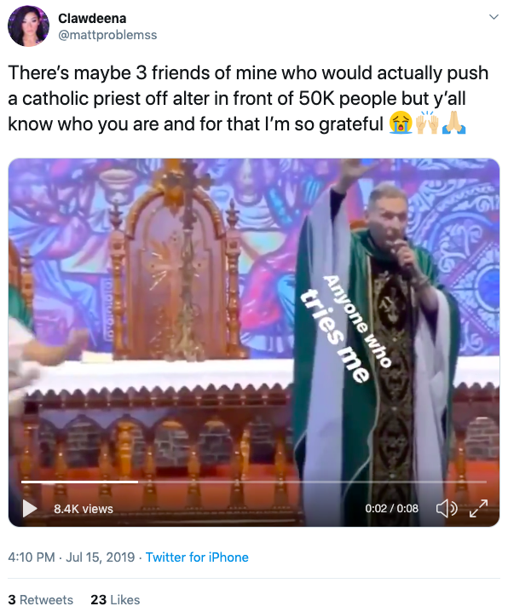Expand video to fullscreen
The image size is (508, 612).
click(479, 508)
